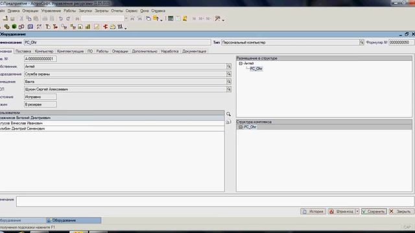
Task: Click the gold bar chart toolbar icon
Action: coord(88,27)
